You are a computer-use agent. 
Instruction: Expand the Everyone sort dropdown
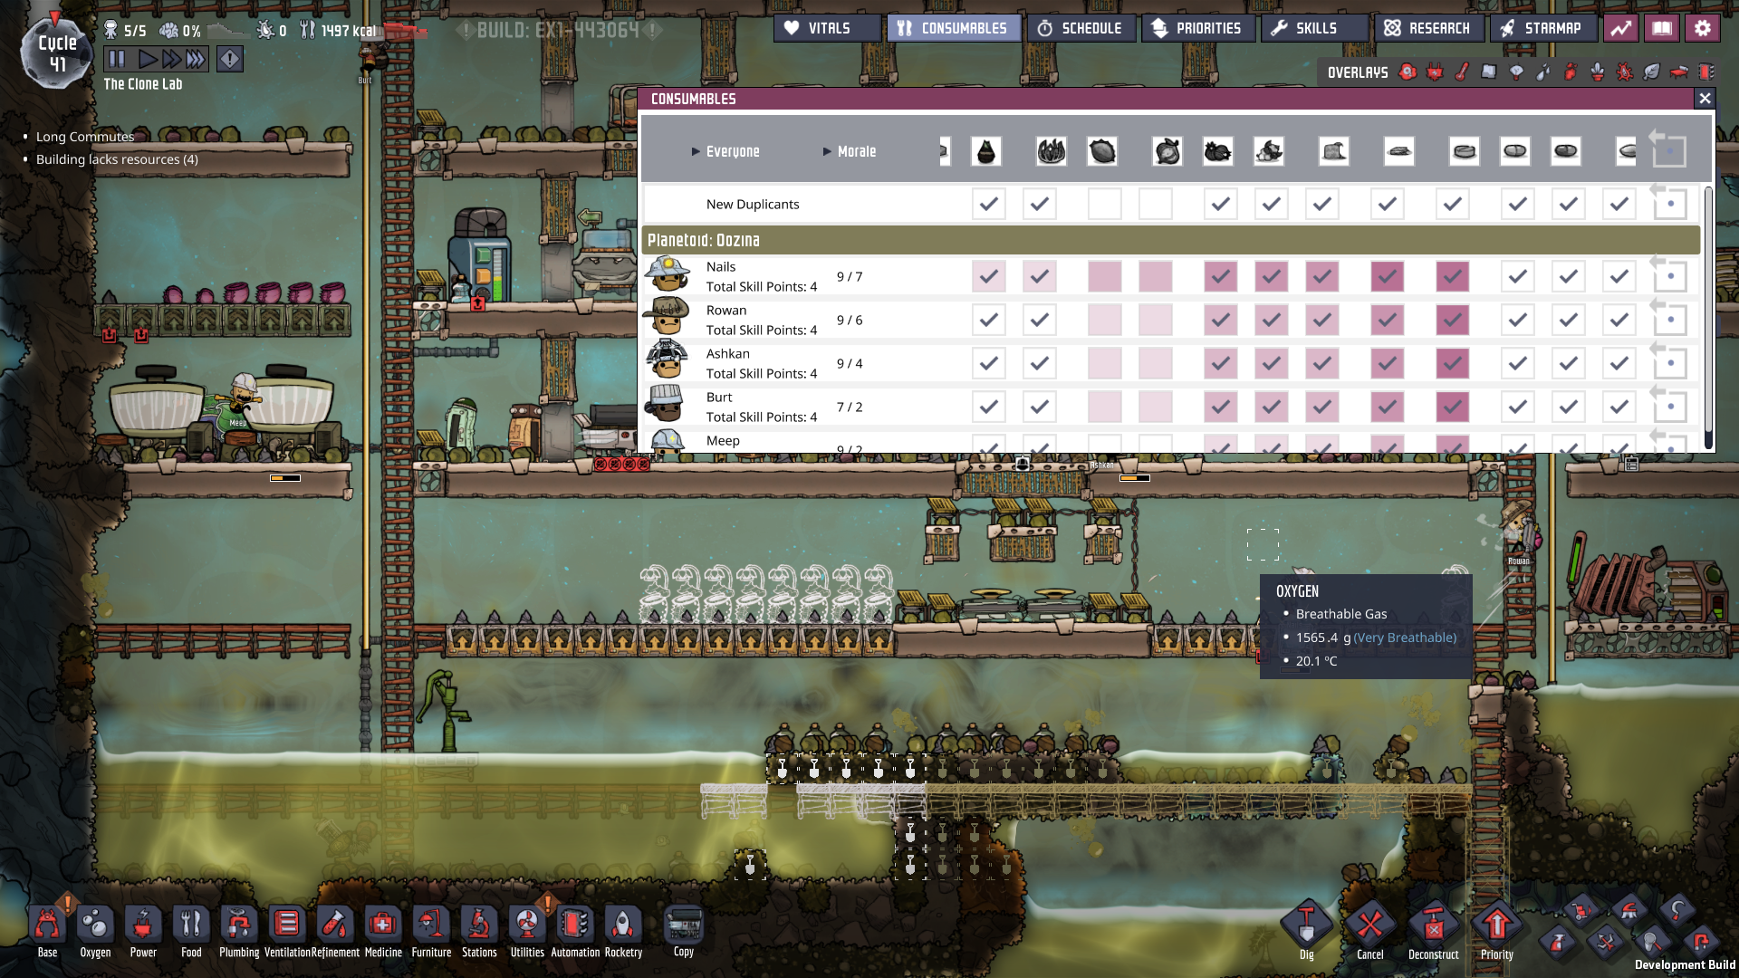click(x=725, y=151)
